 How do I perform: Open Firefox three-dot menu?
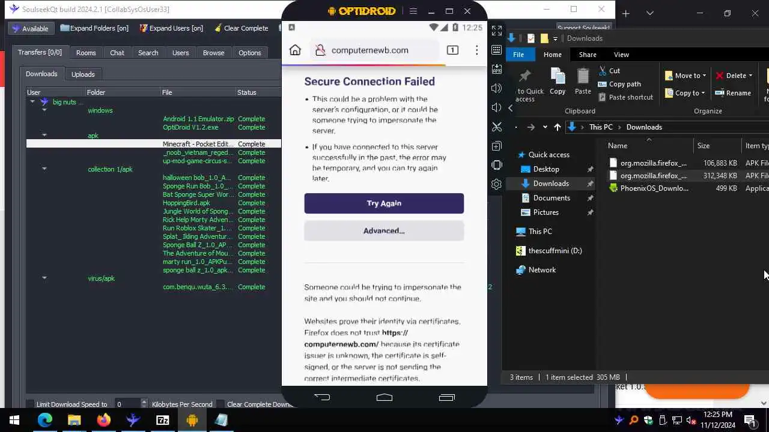[x=476, y=50]
